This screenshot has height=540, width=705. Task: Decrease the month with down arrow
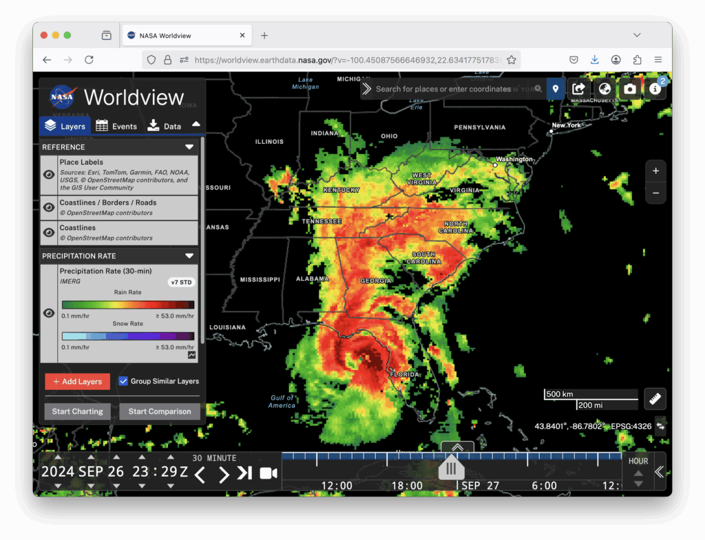(92, 486)
